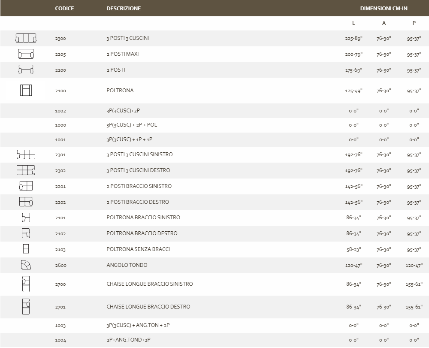Select the Poltrona Braccio Sinistro icon
429x348 pixels.
coord(26,218)
